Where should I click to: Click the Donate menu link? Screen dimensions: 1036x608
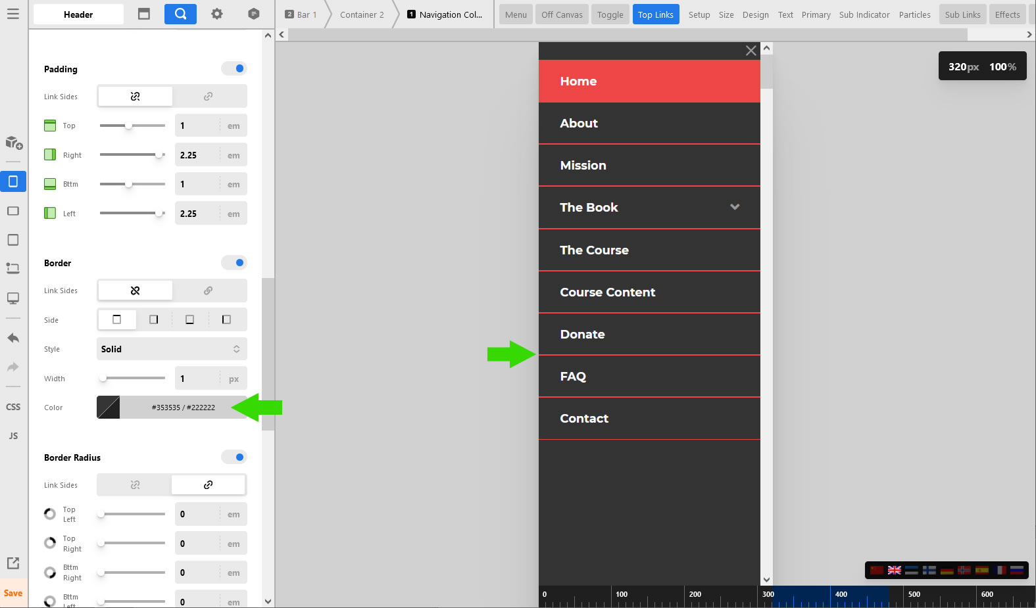582,334
